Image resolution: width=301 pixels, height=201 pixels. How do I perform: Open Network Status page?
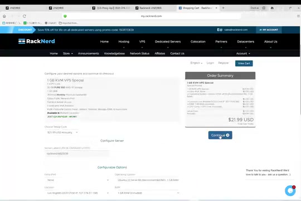pos(139,54)
